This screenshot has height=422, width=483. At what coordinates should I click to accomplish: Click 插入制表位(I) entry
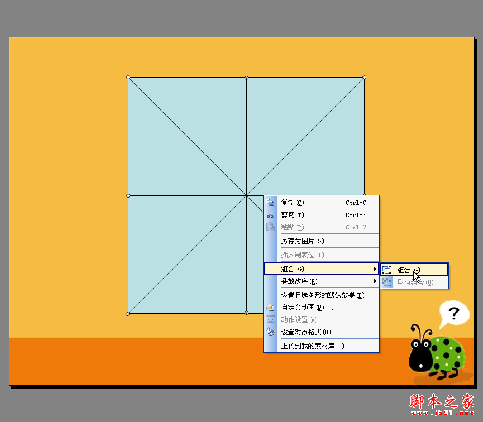(322, 255)
